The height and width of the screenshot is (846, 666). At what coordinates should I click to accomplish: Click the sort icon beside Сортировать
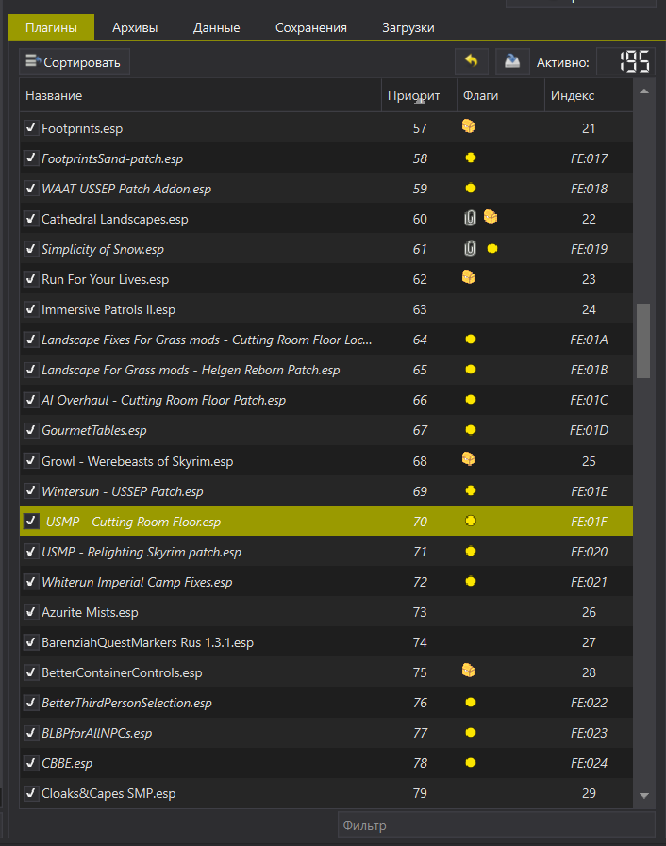tap(33, 61)
